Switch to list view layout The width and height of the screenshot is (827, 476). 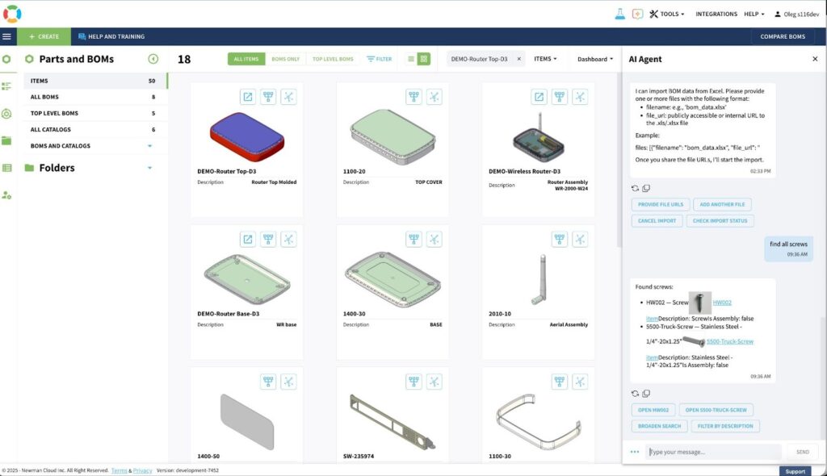click(x=411, y=59)
